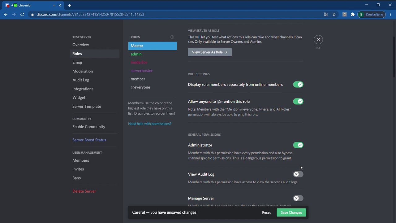Click the Save Changes button
The image size is (396, 223).
(x=291, y=212)
